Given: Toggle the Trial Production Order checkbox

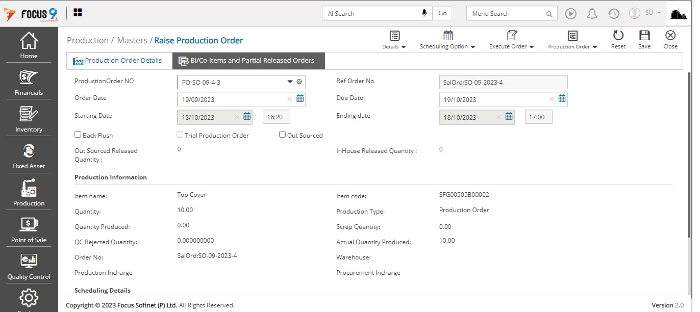Looking at the screenshot, I should coord(180,135).
